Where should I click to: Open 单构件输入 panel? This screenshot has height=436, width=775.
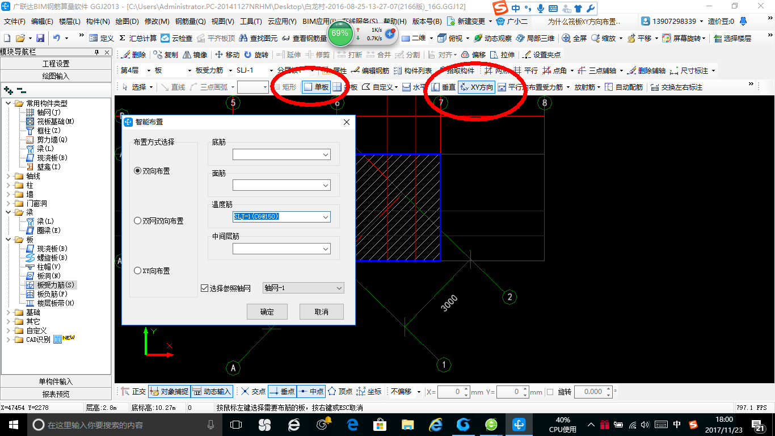tap(56, 381)
